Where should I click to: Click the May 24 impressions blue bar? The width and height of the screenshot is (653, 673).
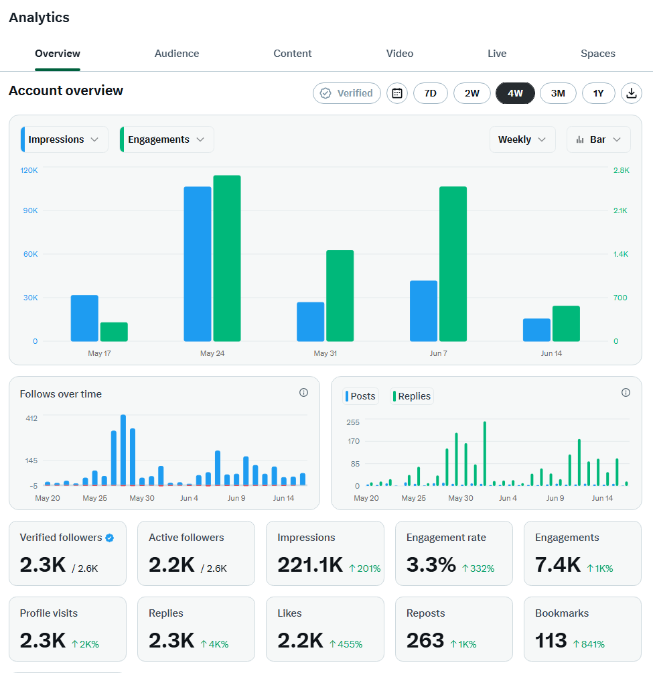198,264
